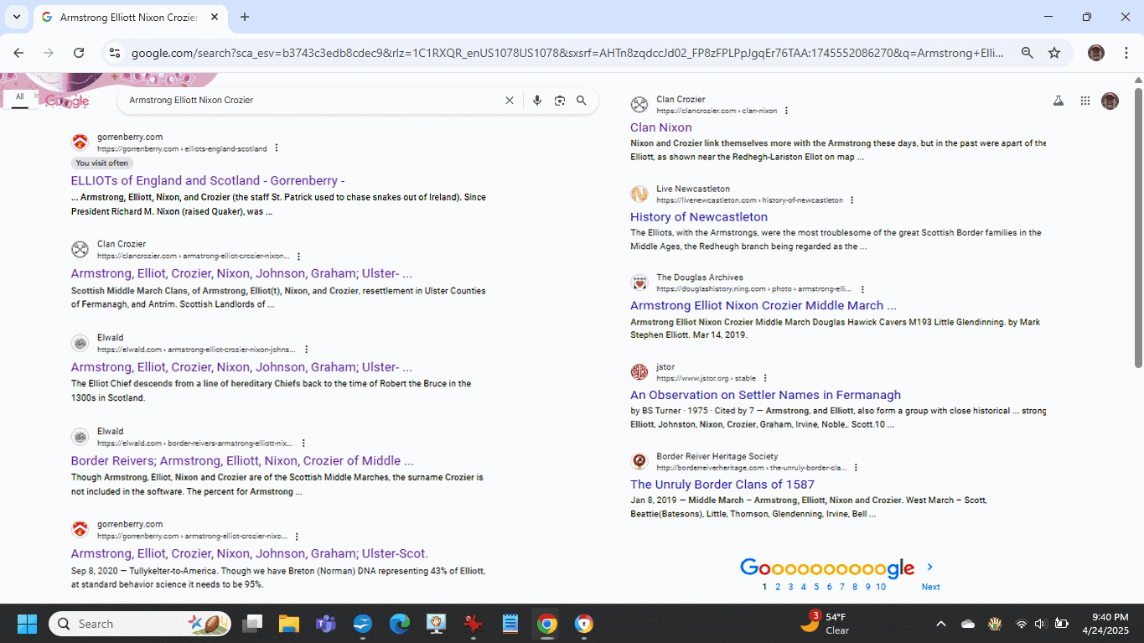Viewport: 1144px width, 643px height.
Task: Go to results page 5
Action: pyautogui.click(x=816, y=587)
